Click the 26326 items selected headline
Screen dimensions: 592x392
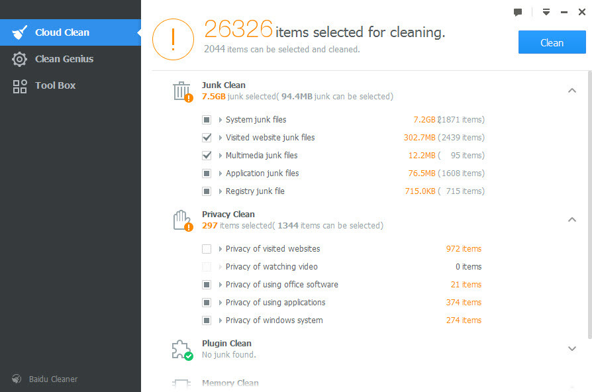324,30
